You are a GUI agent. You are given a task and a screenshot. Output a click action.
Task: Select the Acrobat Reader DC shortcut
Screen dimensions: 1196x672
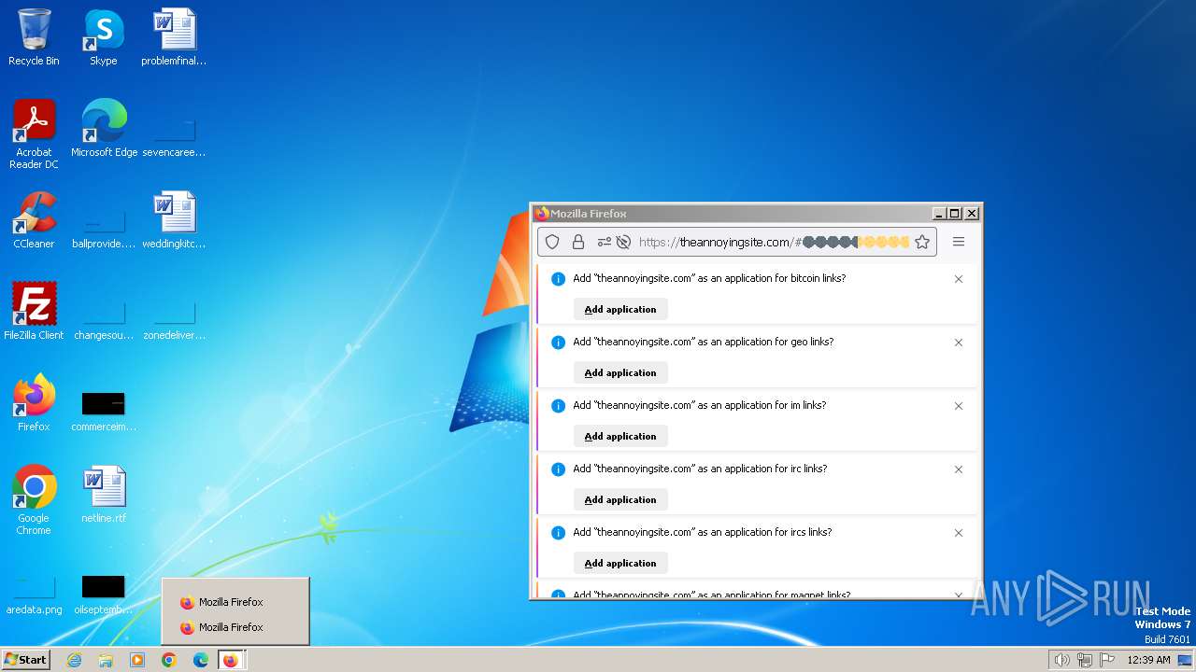34,135
